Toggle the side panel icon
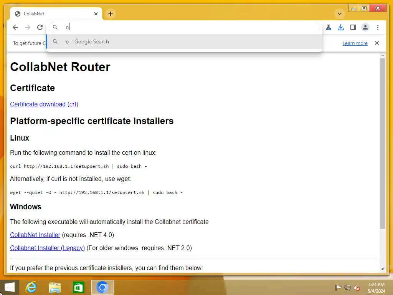 point(353,27)
